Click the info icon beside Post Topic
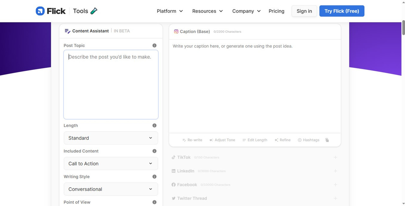The width and height of the screenshot is (405, 206). click(x=154, y=45)
